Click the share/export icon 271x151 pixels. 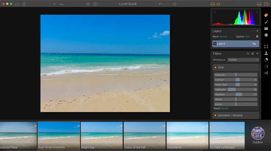click(24, 4)
